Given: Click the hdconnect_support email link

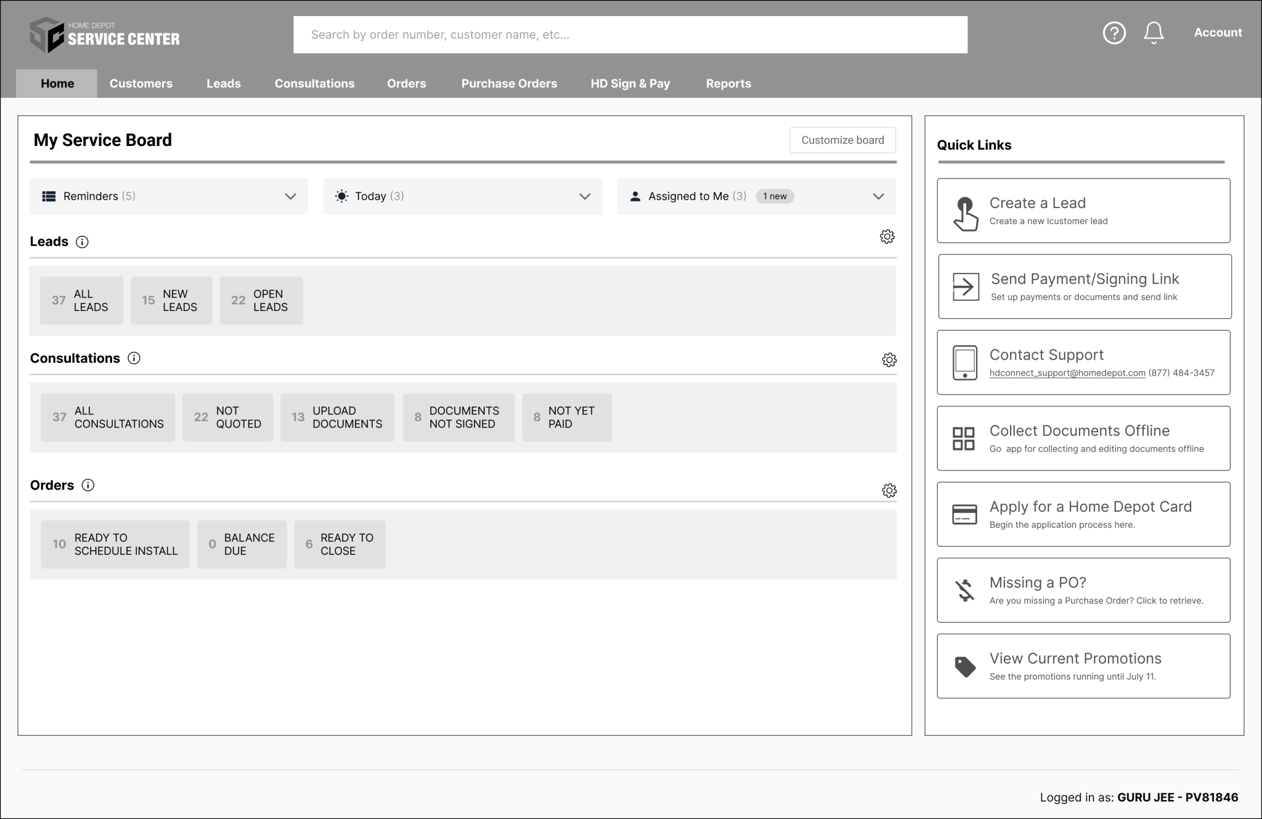Looking at the screenshot, I should [1067, 373].
